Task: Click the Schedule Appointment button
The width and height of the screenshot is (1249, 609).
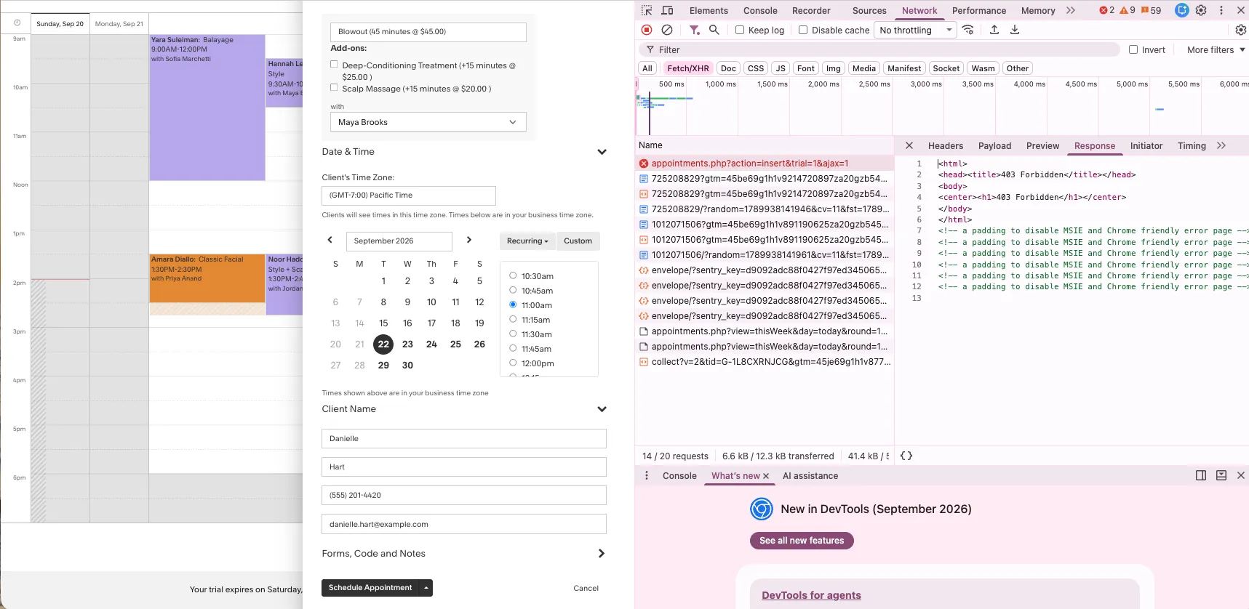Action: pyautogui.click(x=370, y=587)
